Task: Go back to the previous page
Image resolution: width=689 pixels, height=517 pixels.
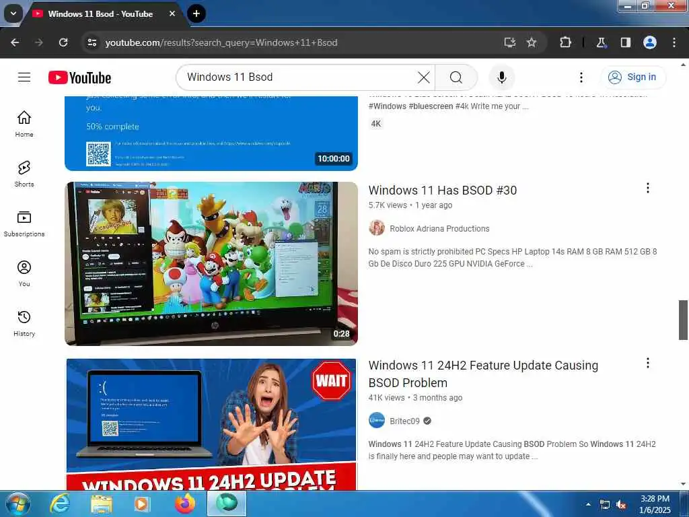Action: pos(15,42)
